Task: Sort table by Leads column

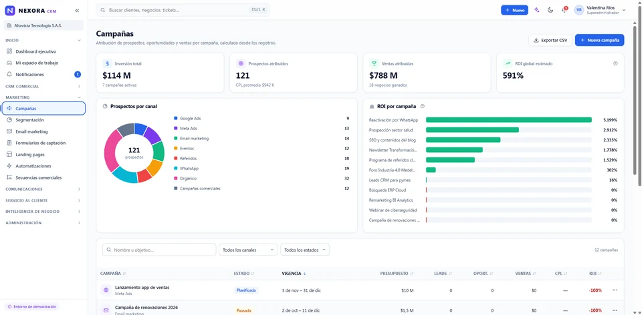Action: [x=450, y=274]
